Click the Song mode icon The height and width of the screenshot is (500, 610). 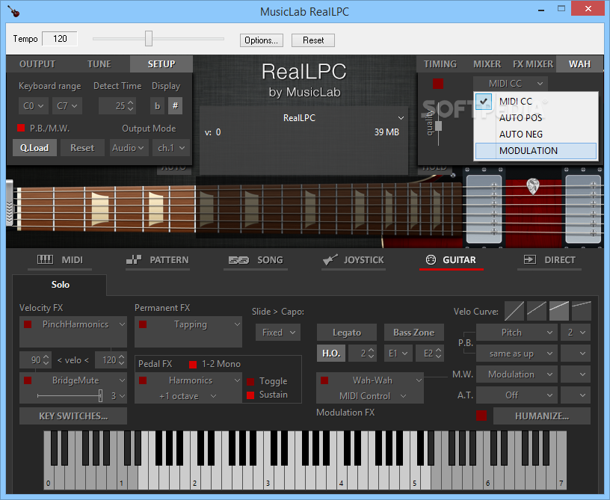238,260
